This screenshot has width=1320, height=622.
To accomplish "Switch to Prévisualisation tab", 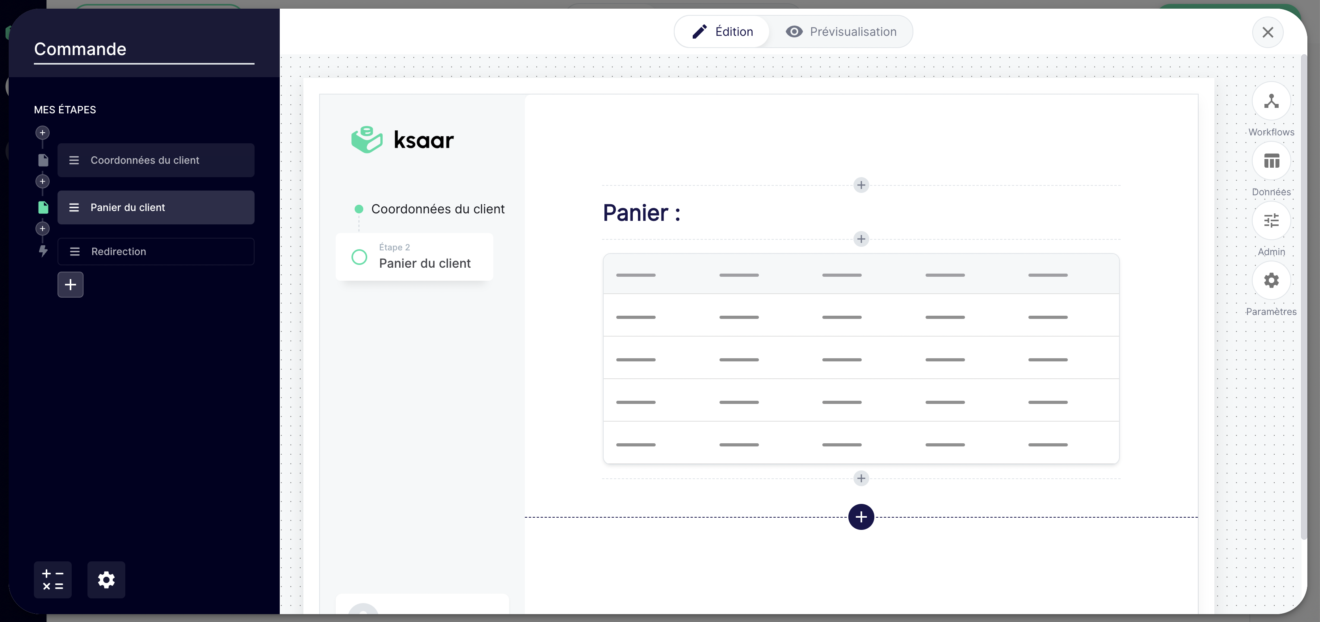I will tap(841, 32).
